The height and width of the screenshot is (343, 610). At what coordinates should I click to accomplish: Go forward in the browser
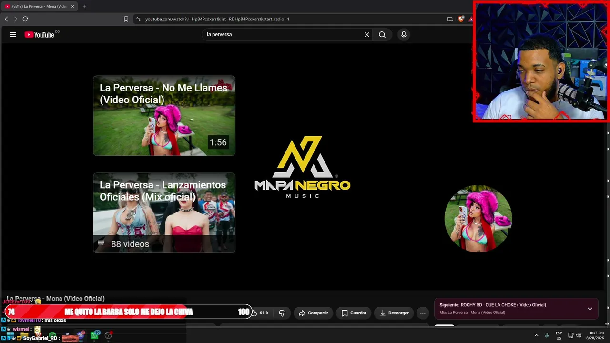(x=15, y=19)
